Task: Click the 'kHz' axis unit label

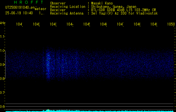Action: (3, 23)
